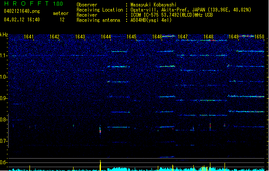This screenshot has width=269, height=171.
Task: Click the 1649 time axis marker
Action: pos(234,37)
